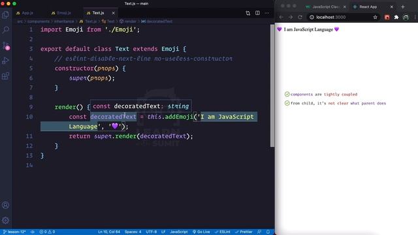Viewport: 418px width, 235px height.
Task: Change indentation via 'Spaces: 4'
Action: [133, 232]
